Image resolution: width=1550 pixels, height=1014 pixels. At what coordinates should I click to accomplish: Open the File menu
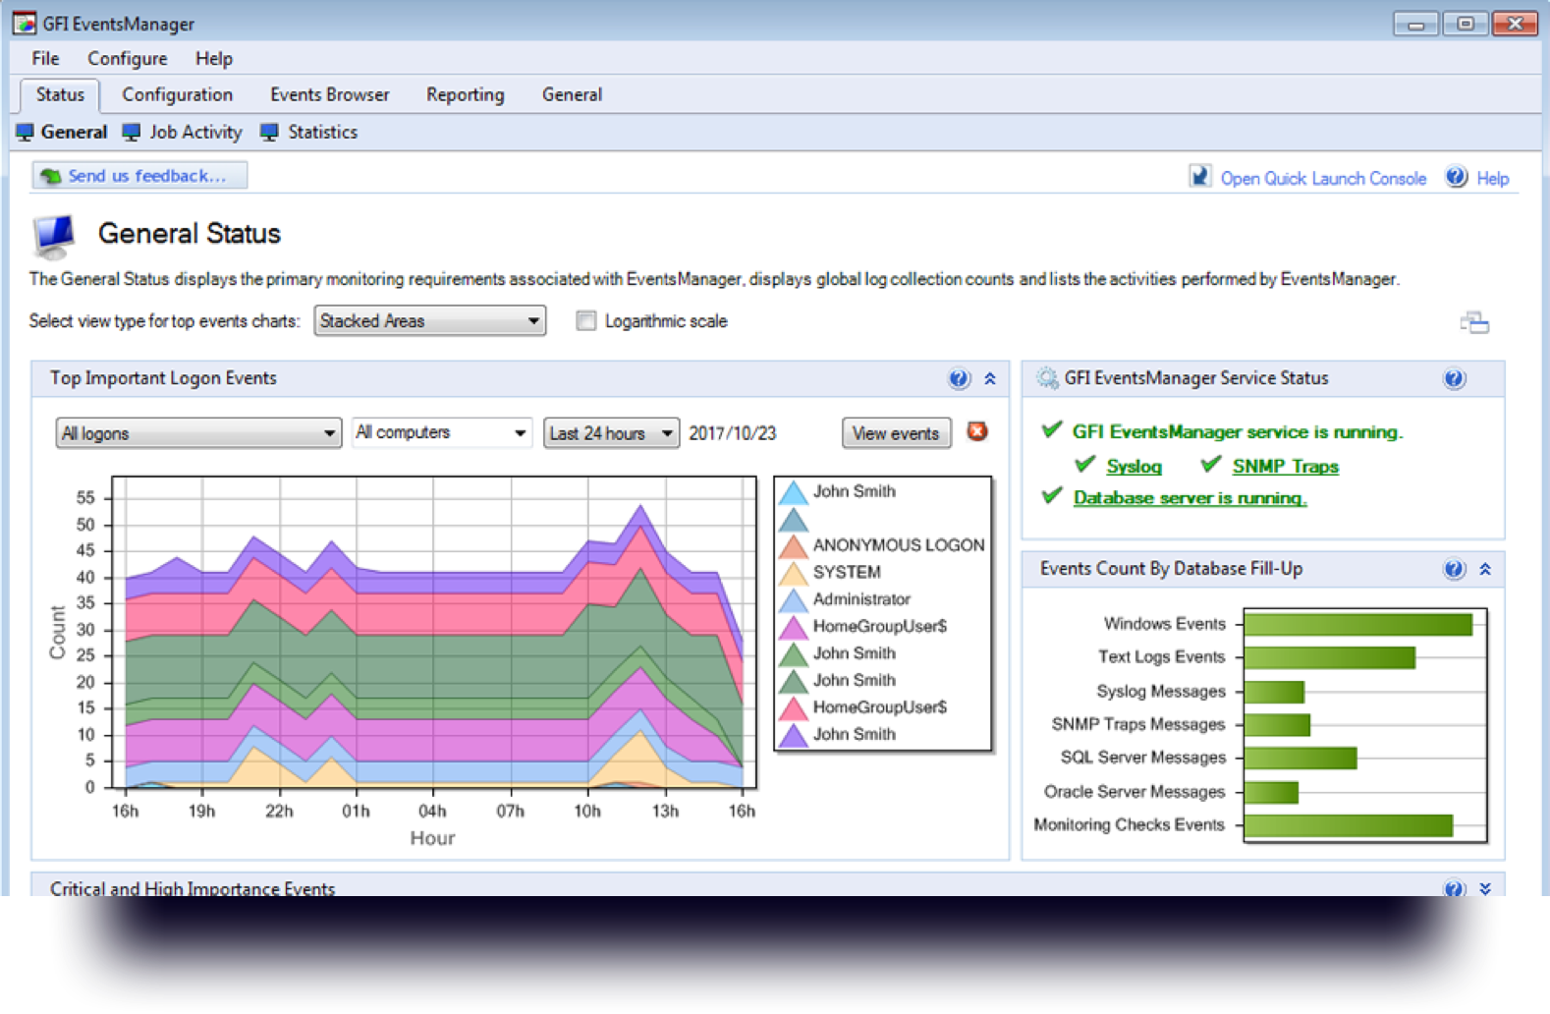[x=45, y=59]
